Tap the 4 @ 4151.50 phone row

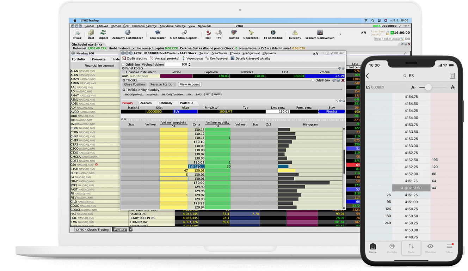pos(411,188)
